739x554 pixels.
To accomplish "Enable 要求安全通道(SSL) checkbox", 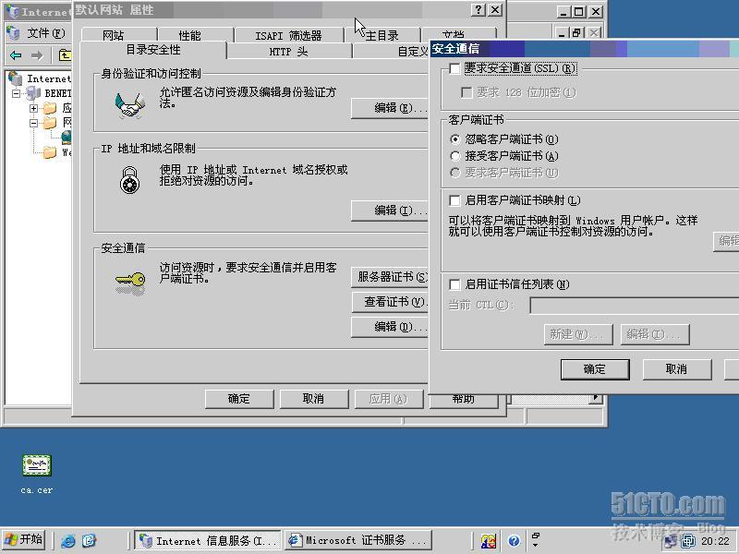I will [x=454, y=68].
